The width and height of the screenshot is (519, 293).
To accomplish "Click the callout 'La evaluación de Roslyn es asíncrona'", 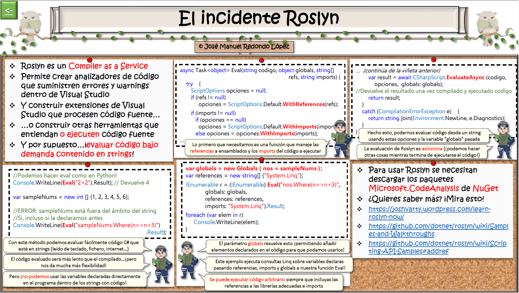I will tap(422, 152).
